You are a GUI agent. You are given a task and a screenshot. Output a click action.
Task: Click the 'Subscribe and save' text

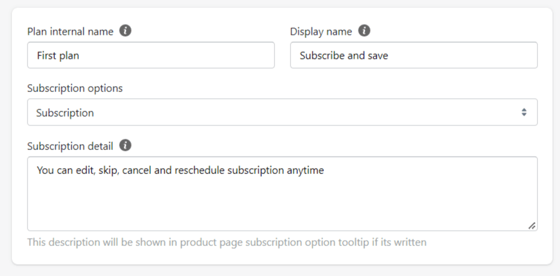click(344, 55)
